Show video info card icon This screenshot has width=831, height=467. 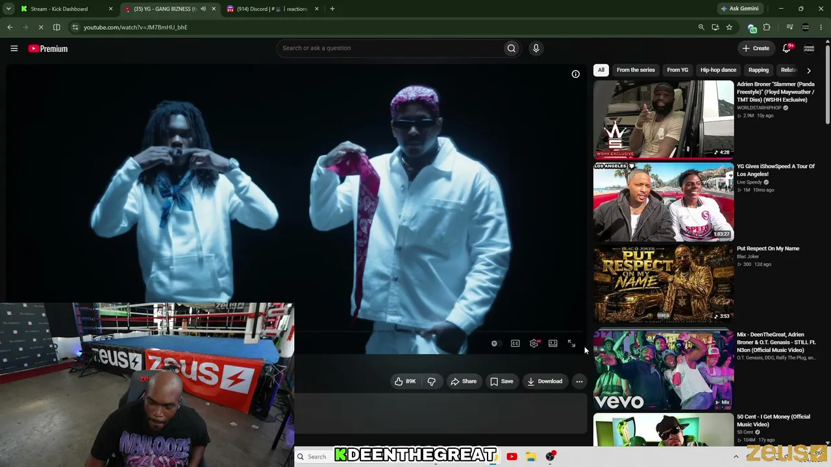click(x=575, y=74)
